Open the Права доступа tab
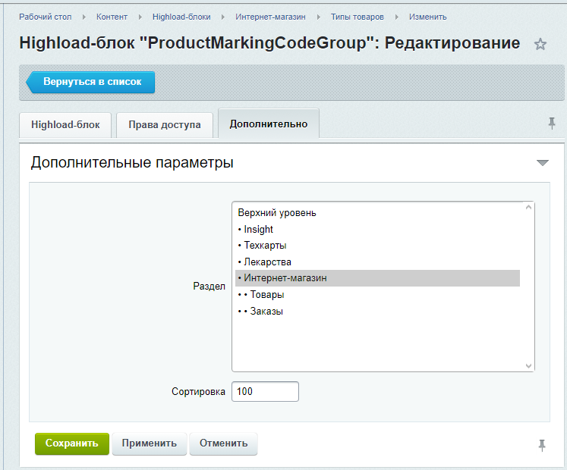The image size is (567, 470). point(165,124)
